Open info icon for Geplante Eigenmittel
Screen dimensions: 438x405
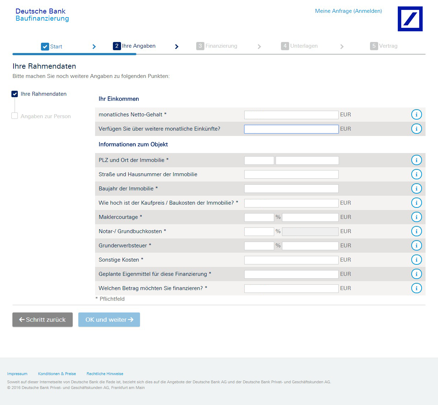click(416, 274)
